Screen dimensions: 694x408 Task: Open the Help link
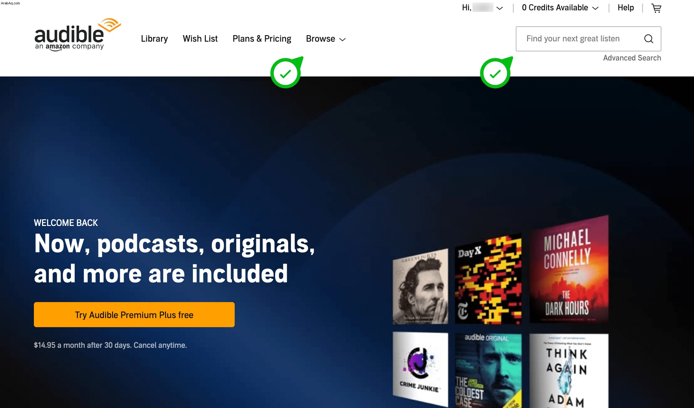pyautogui.click(x=626, y=8)
